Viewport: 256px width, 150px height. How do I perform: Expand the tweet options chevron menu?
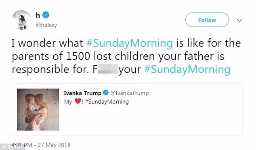click(239, 21)
